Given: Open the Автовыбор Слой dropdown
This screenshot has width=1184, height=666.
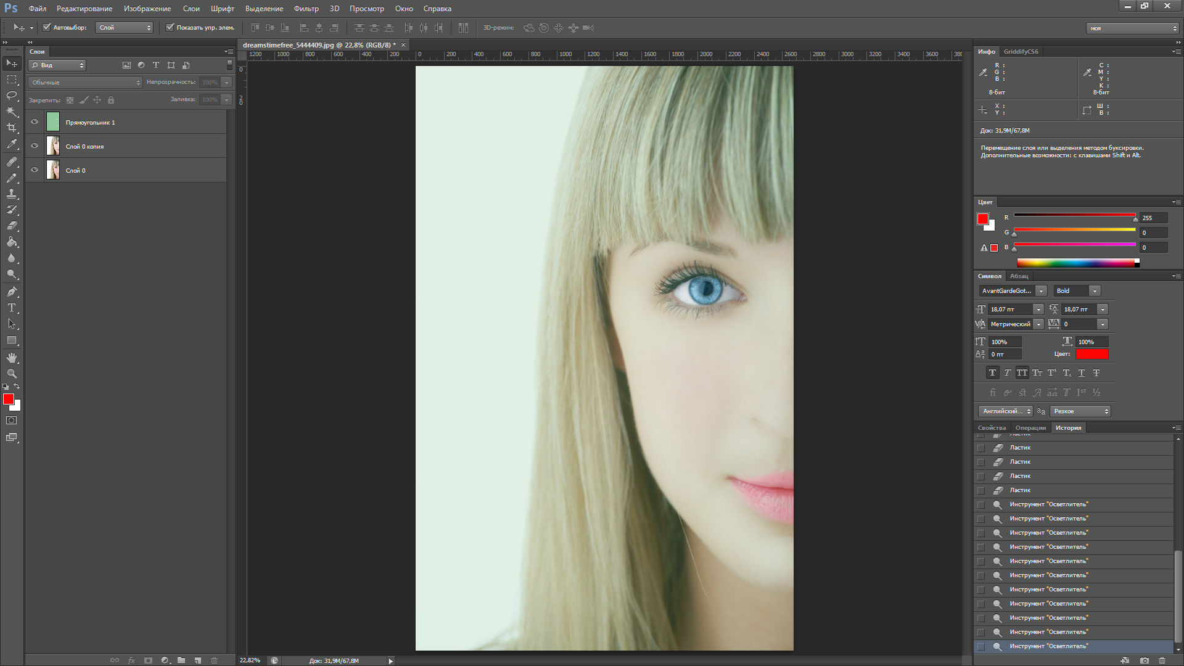Looking at the screenshot, I should [124, 28].
